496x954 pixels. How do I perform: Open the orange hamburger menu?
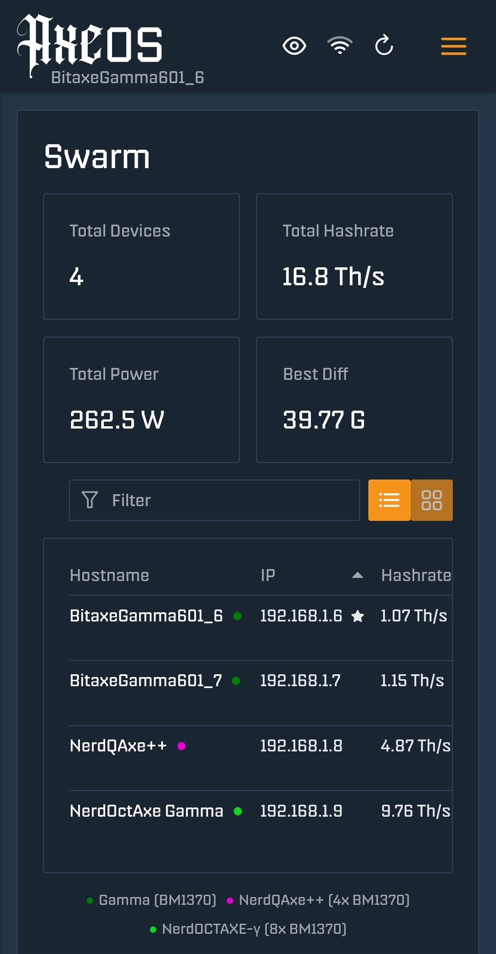click(453, 46)
